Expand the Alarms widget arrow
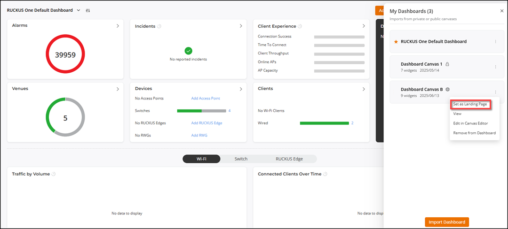The height and width of the screenshot is (229, 508). (x=118, y=26)
